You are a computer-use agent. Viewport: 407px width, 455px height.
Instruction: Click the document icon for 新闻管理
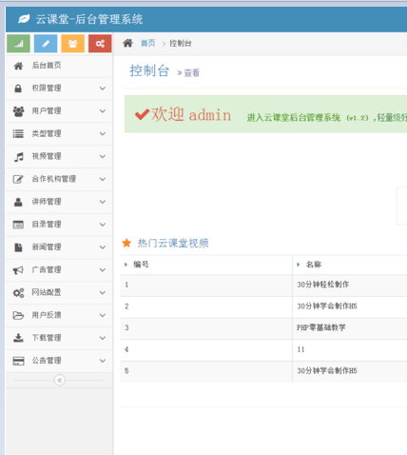(18, 247)
